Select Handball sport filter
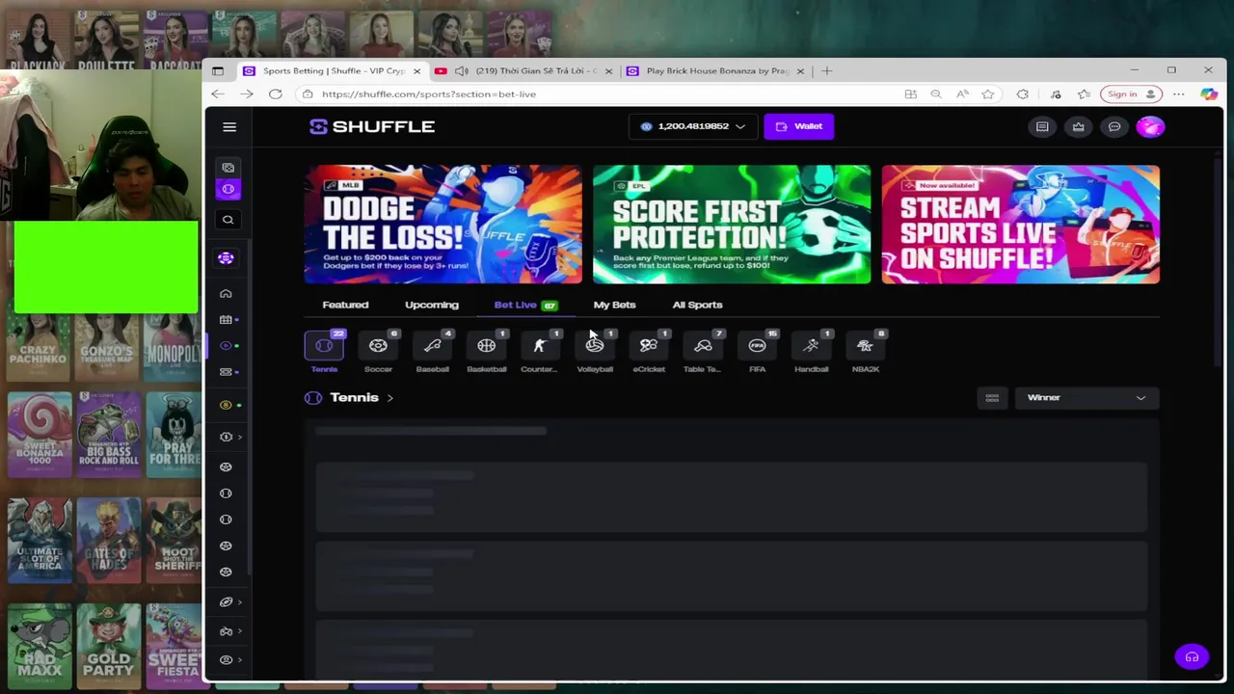Image resolution: width=1234 pixels, height=694 pixels. [x=811, y=353]
